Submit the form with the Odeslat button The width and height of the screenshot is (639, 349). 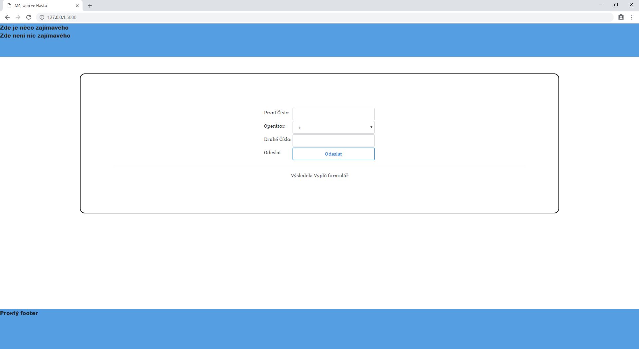pyautogui.click(x=333, y=154)
